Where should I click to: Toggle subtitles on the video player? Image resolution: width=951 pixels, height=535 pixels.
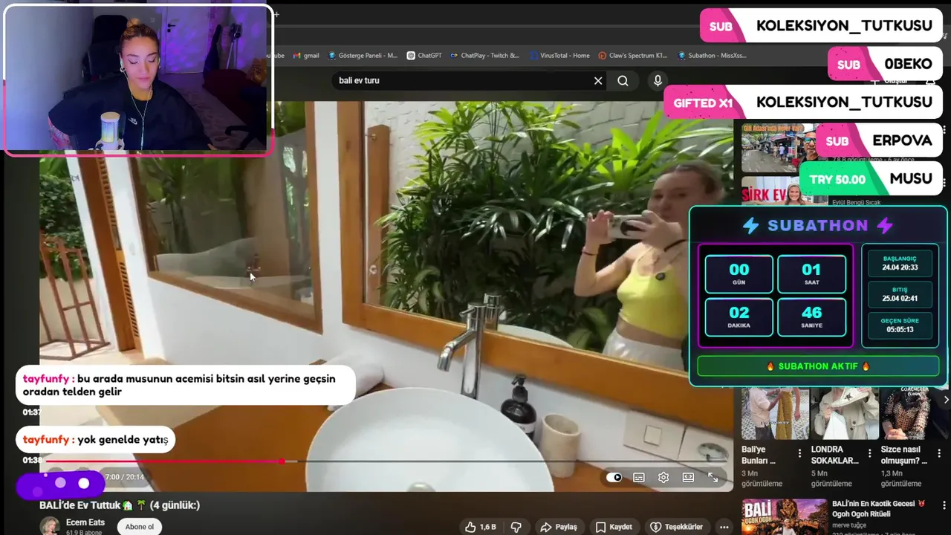639,477
